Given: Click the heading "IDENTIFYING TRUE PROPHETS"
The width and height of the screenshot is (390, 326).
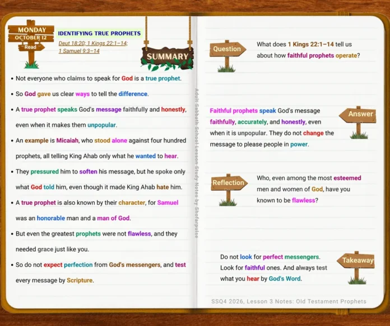Looking at the screenshot, I should click(99, 33).
